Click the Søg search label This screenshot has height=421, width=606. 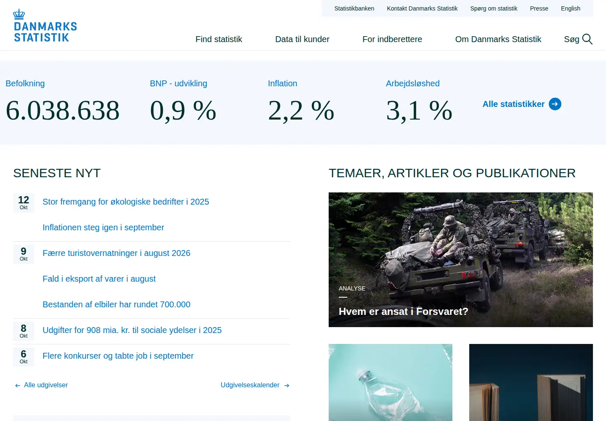tap(571, 39)
